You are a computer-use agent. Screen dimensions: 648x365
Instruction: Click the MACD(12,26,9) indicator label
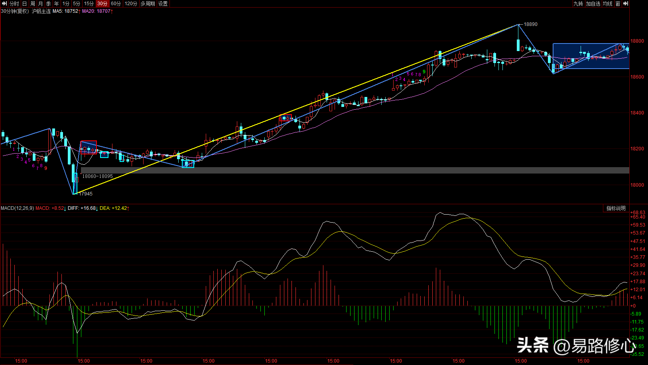[17, 208]
